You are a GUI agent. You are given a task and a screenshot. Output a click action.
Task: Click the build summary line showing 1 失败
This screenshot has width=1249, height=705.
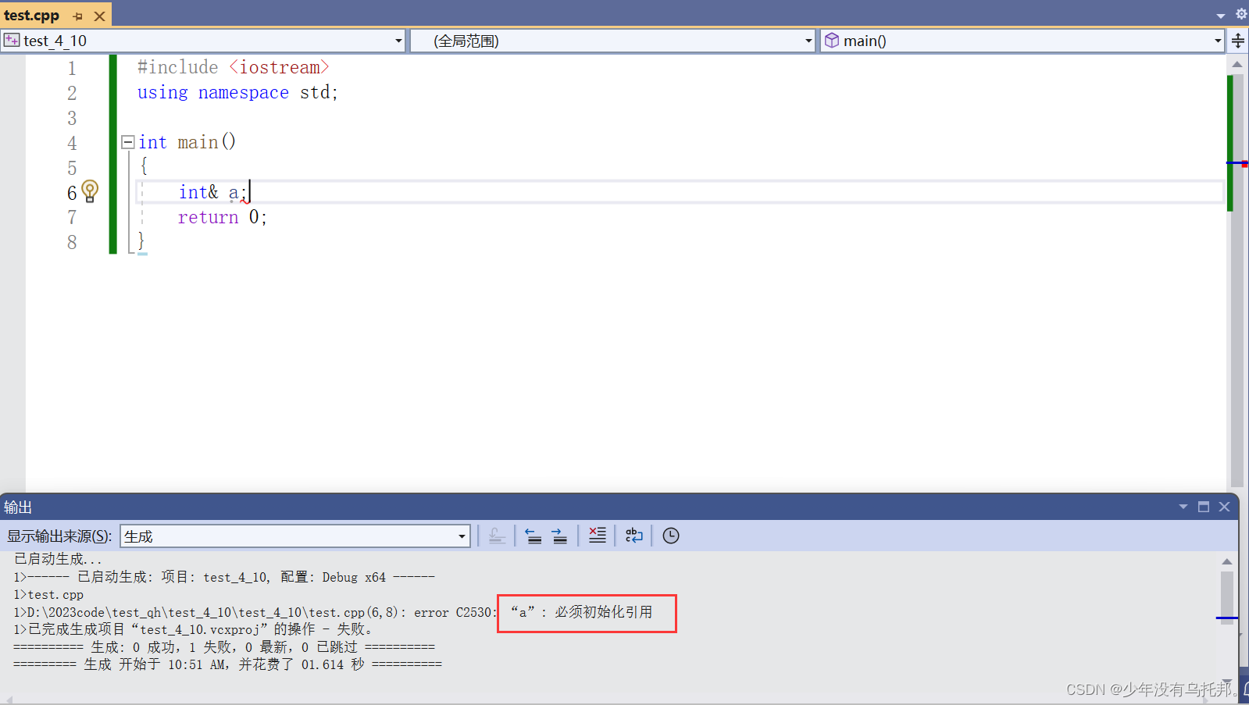click(x=223, y=647)
